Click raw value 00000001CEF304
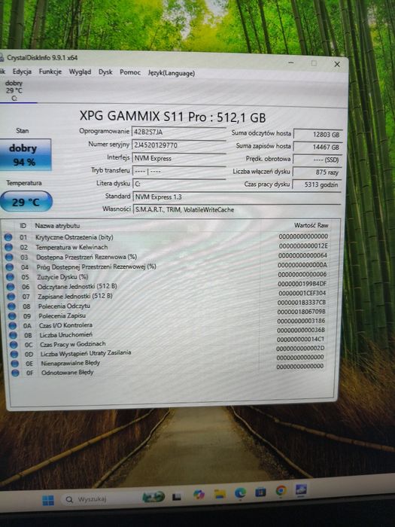 [302, 294]
